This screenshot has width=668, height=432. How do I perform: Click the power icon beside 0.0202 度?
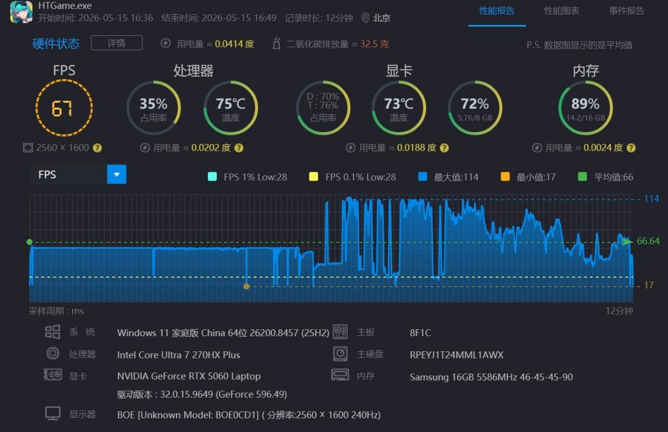pos(145,148)
